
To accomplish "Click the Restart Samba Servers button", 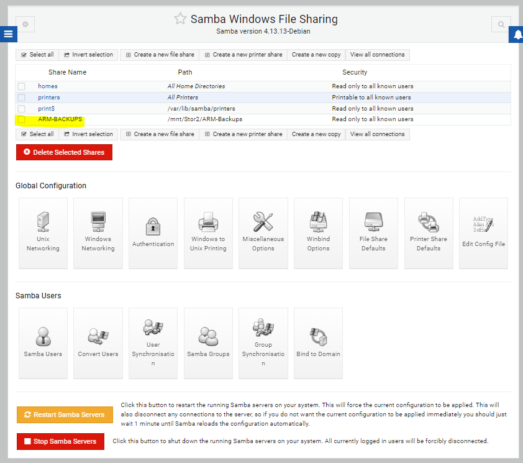I will [x=65, y=415].
